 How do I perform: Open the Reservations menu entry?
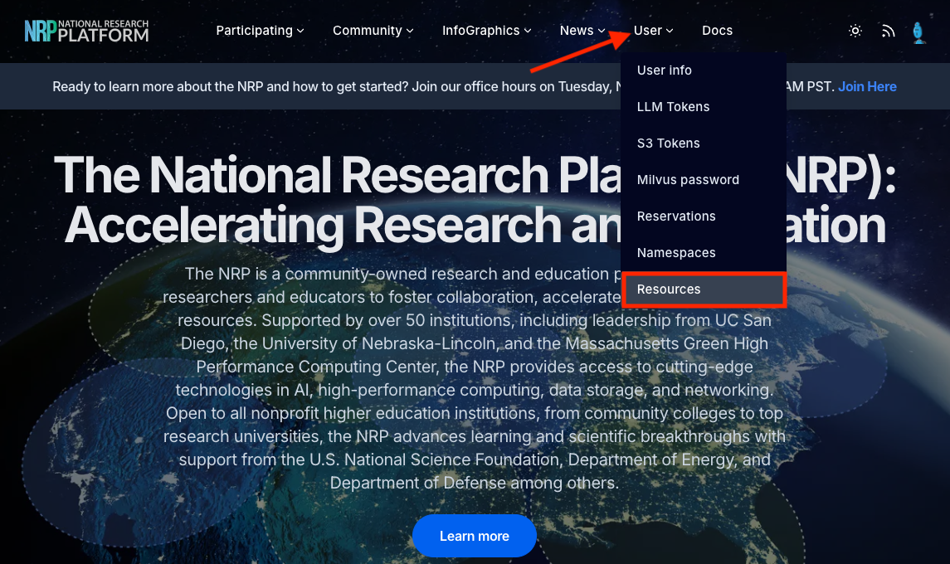(x=676, y=216)
